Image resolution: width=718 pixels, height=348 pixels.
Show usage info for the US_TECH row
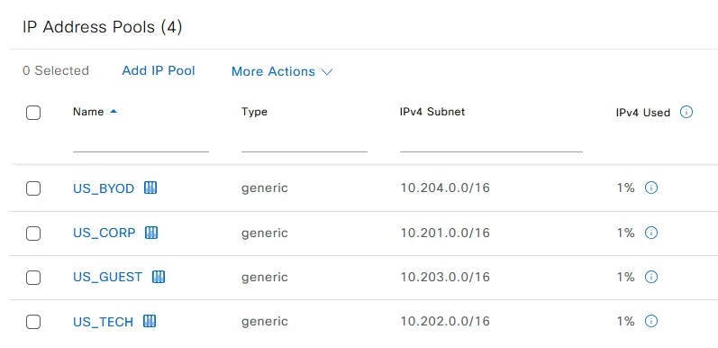[x=651, y=322]
